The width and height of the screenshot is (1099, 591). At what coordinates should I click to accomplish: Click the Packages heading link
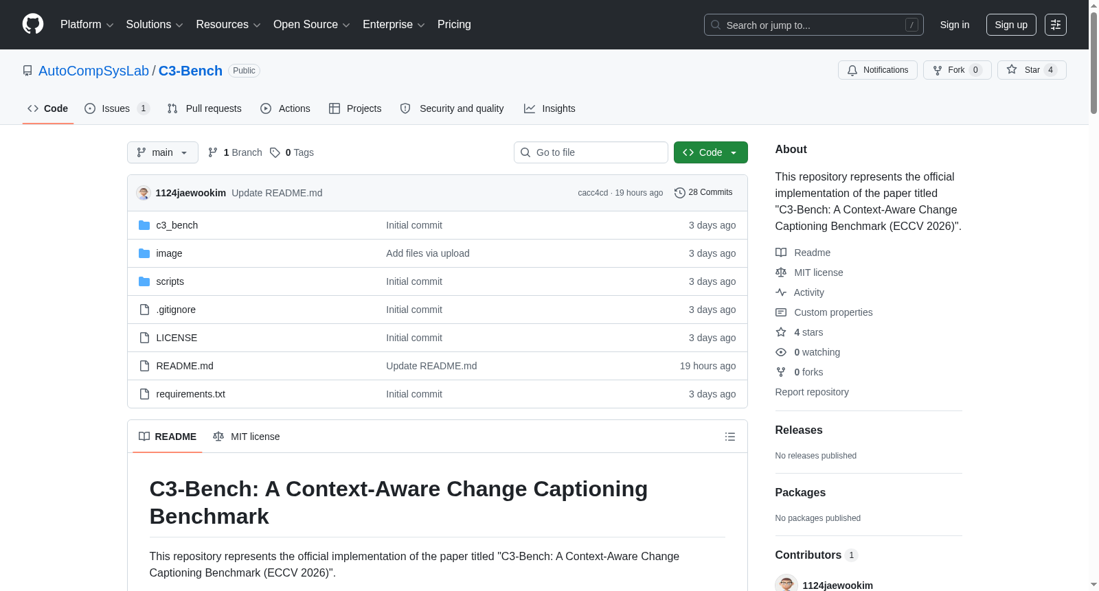[x=800, y=492]
